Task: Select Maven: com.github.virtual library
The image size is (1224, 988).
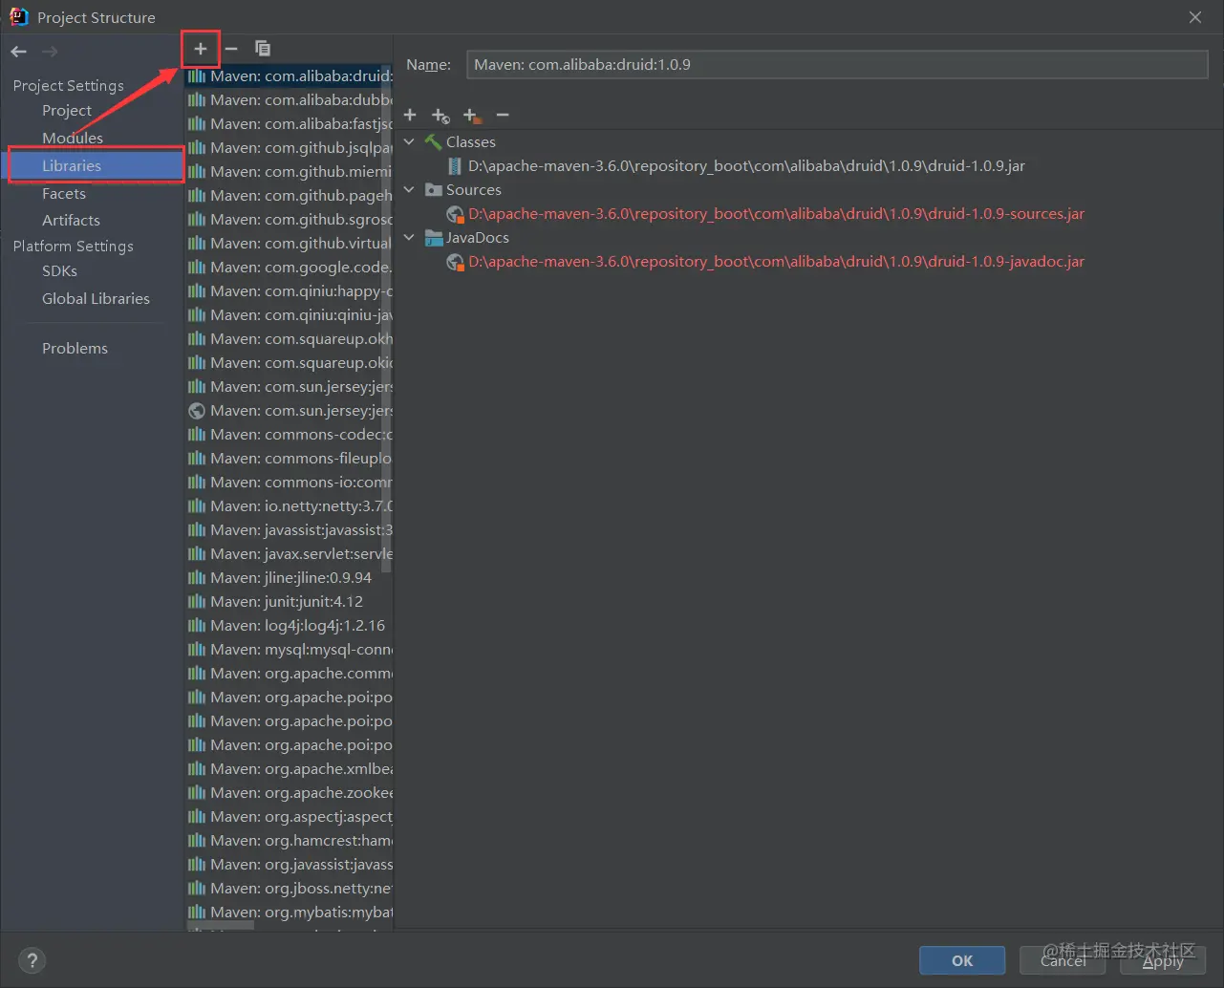Action: 289,243
